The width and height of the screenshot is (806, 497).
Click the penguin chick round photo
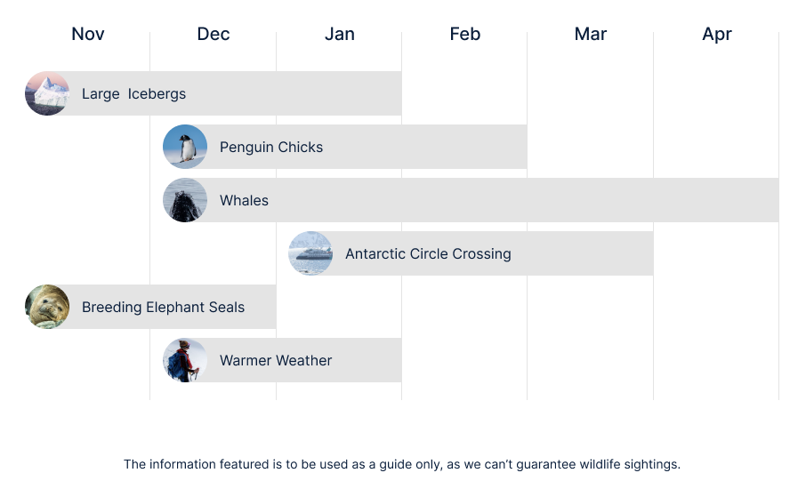point(185,147)
